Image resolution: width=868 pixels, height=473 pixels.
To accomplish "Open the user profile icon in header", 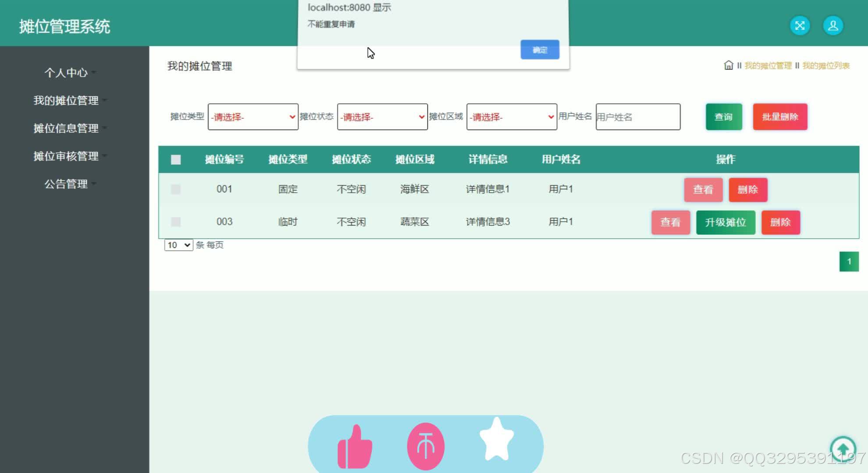I will (833, 26).
